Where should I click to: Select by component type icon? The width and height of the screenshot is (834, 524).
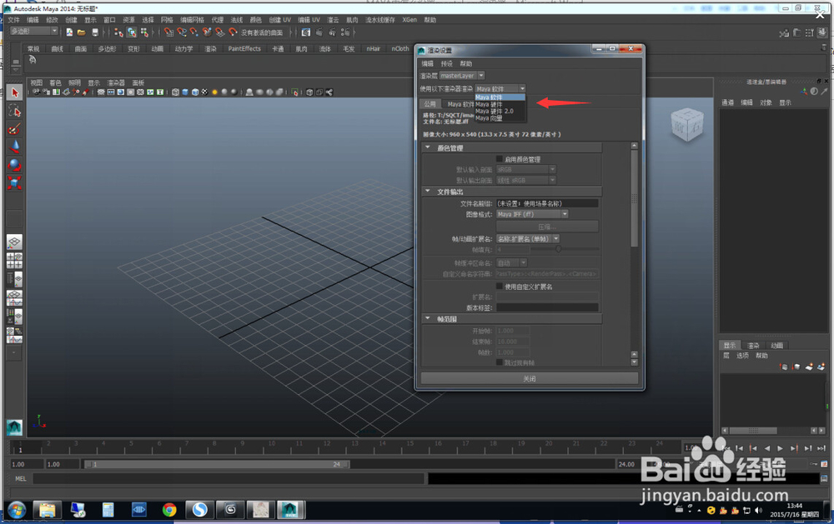(144, 32)
